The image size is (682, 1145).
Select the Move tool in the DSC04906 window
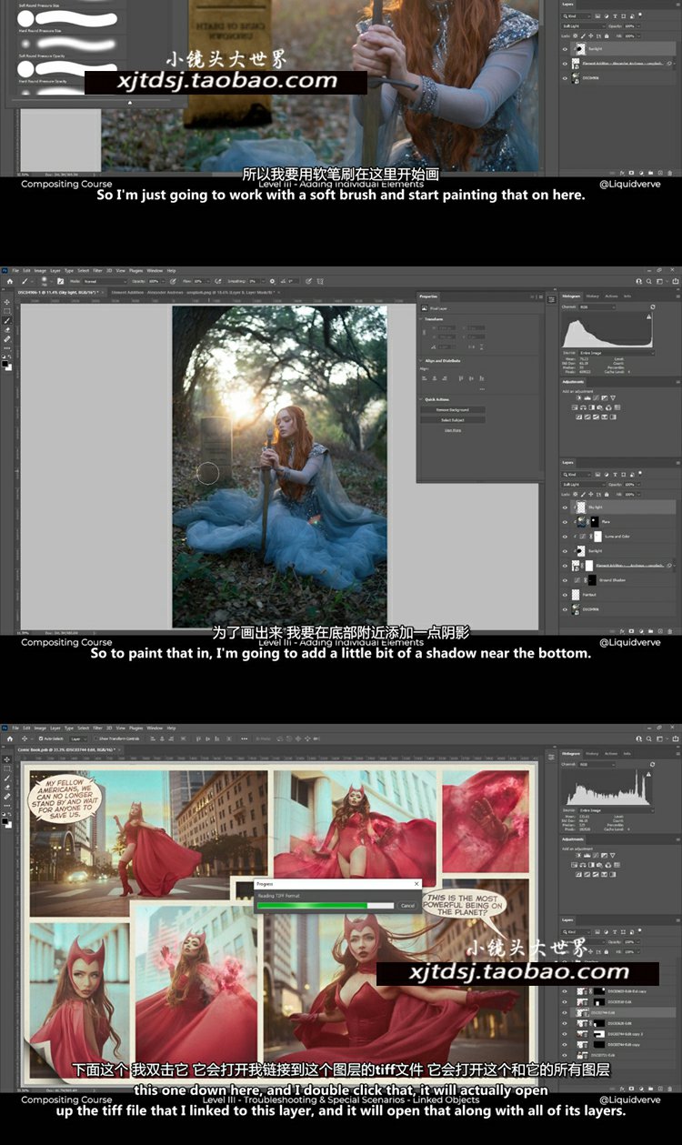(x=6, y=302)
